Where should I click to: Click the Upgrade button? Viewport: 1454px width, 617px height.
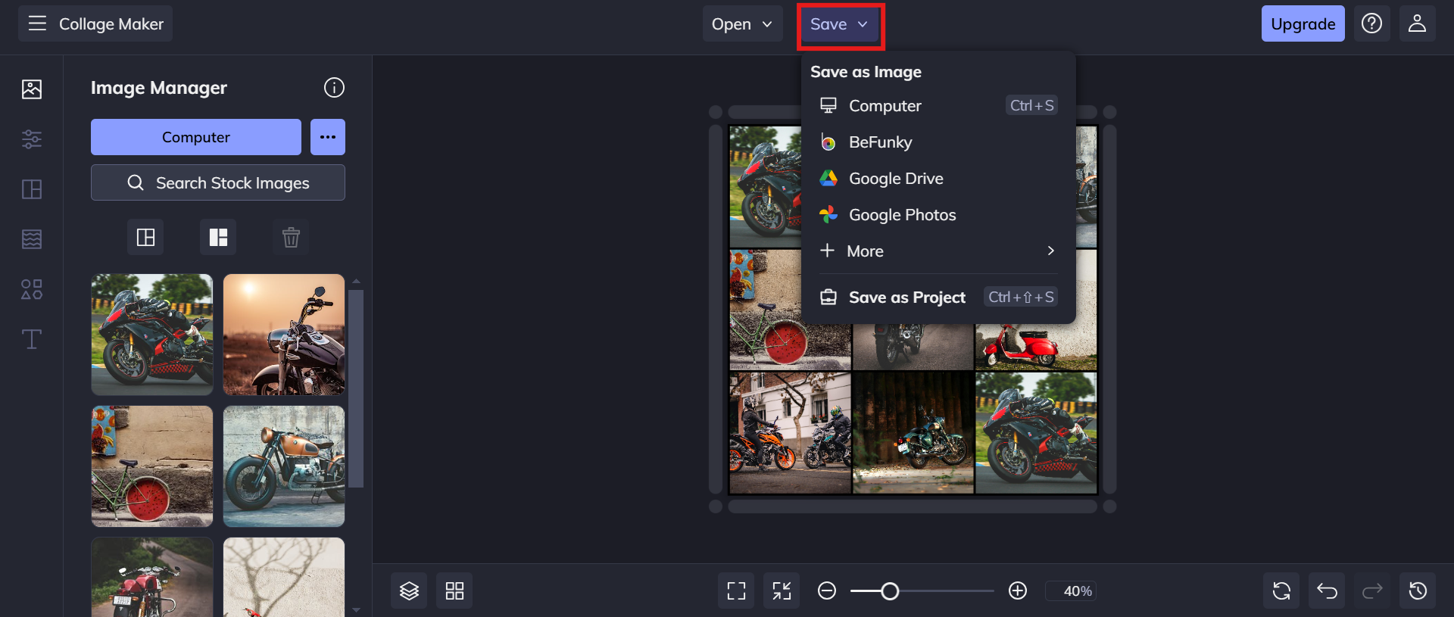tap(1303, 23)
